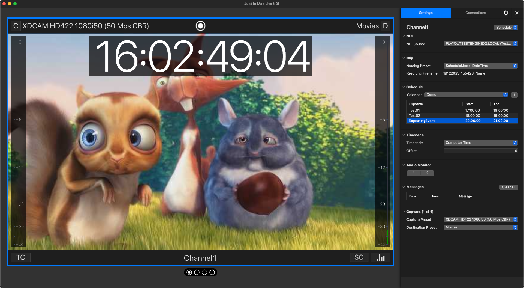Toggle audio monitor channel 1
524x288 pixels.
coord(414,173)
